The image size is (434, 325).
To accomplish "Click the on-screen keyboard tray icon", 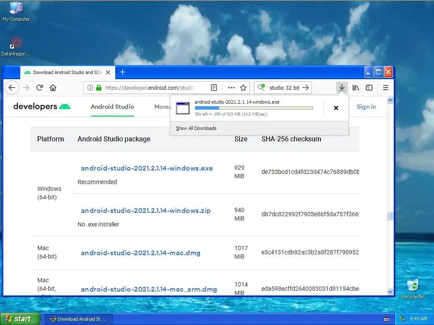I will 387,319.
